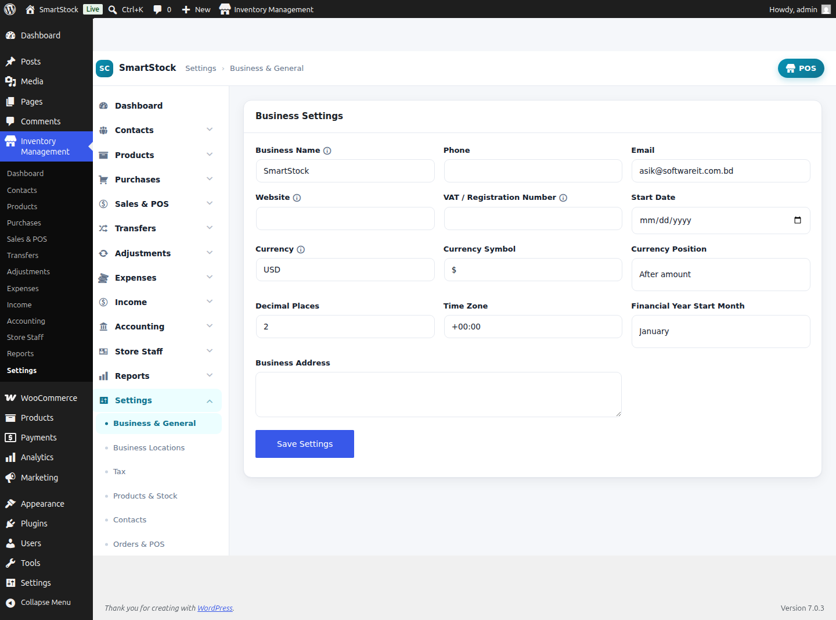This screenshot has height=620, width=836.
Task: Click the comments bubble icon in admin bar
Action: pos(157,9)
